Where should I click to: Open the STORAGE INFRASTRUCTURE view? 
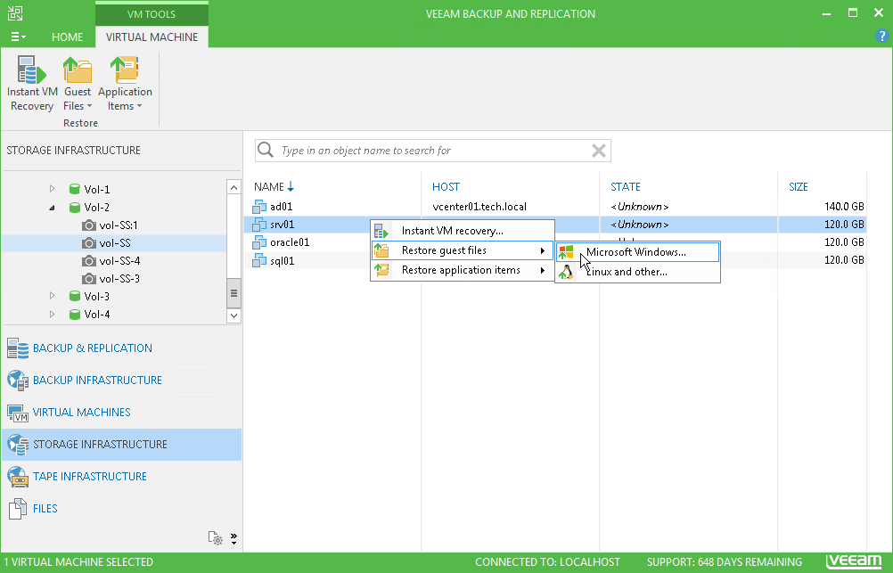tap(121, 445)
